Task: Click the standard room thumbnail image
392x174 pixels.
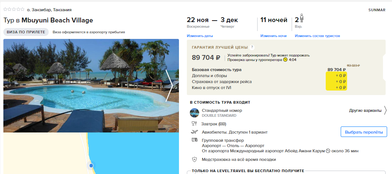Action: click(194, 113)
